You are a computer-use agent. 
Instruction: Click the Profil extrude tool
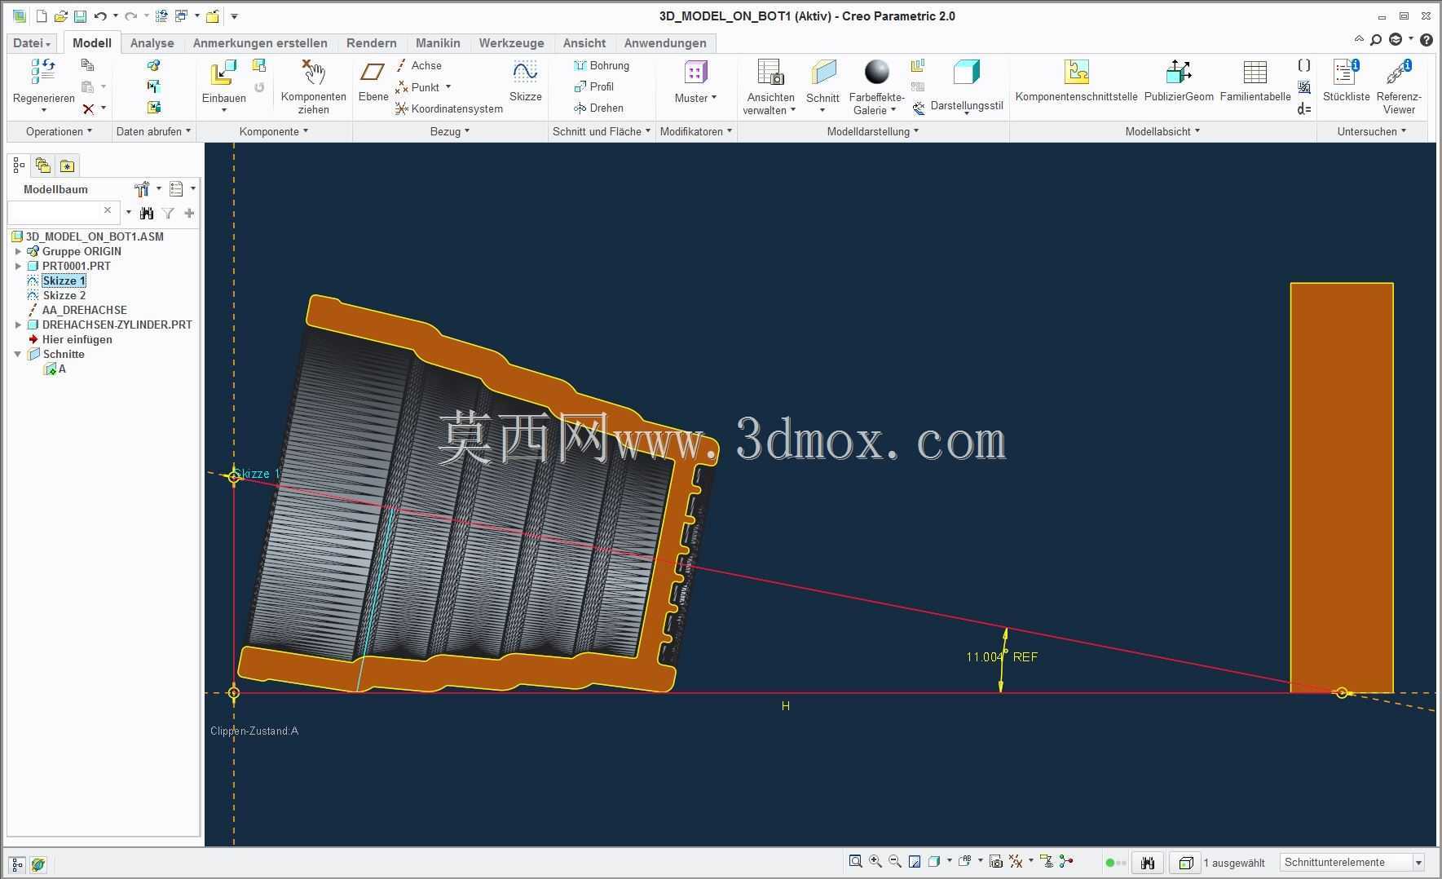(x=593, y=86)
